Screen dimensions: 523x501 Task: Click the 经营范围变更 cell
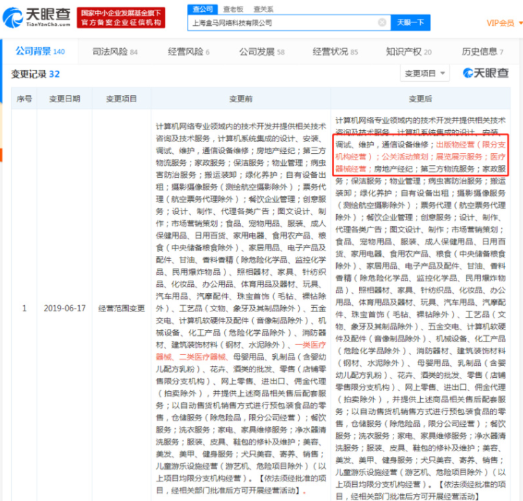[121, 309]
